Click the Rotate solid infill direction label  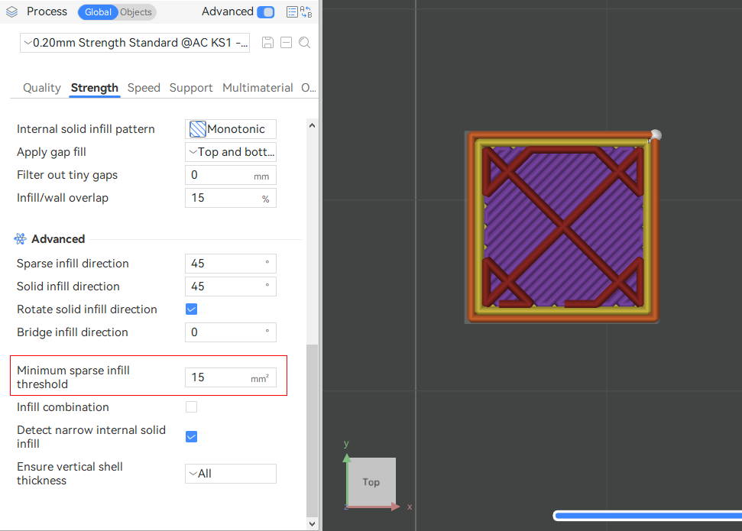(87, 309)
